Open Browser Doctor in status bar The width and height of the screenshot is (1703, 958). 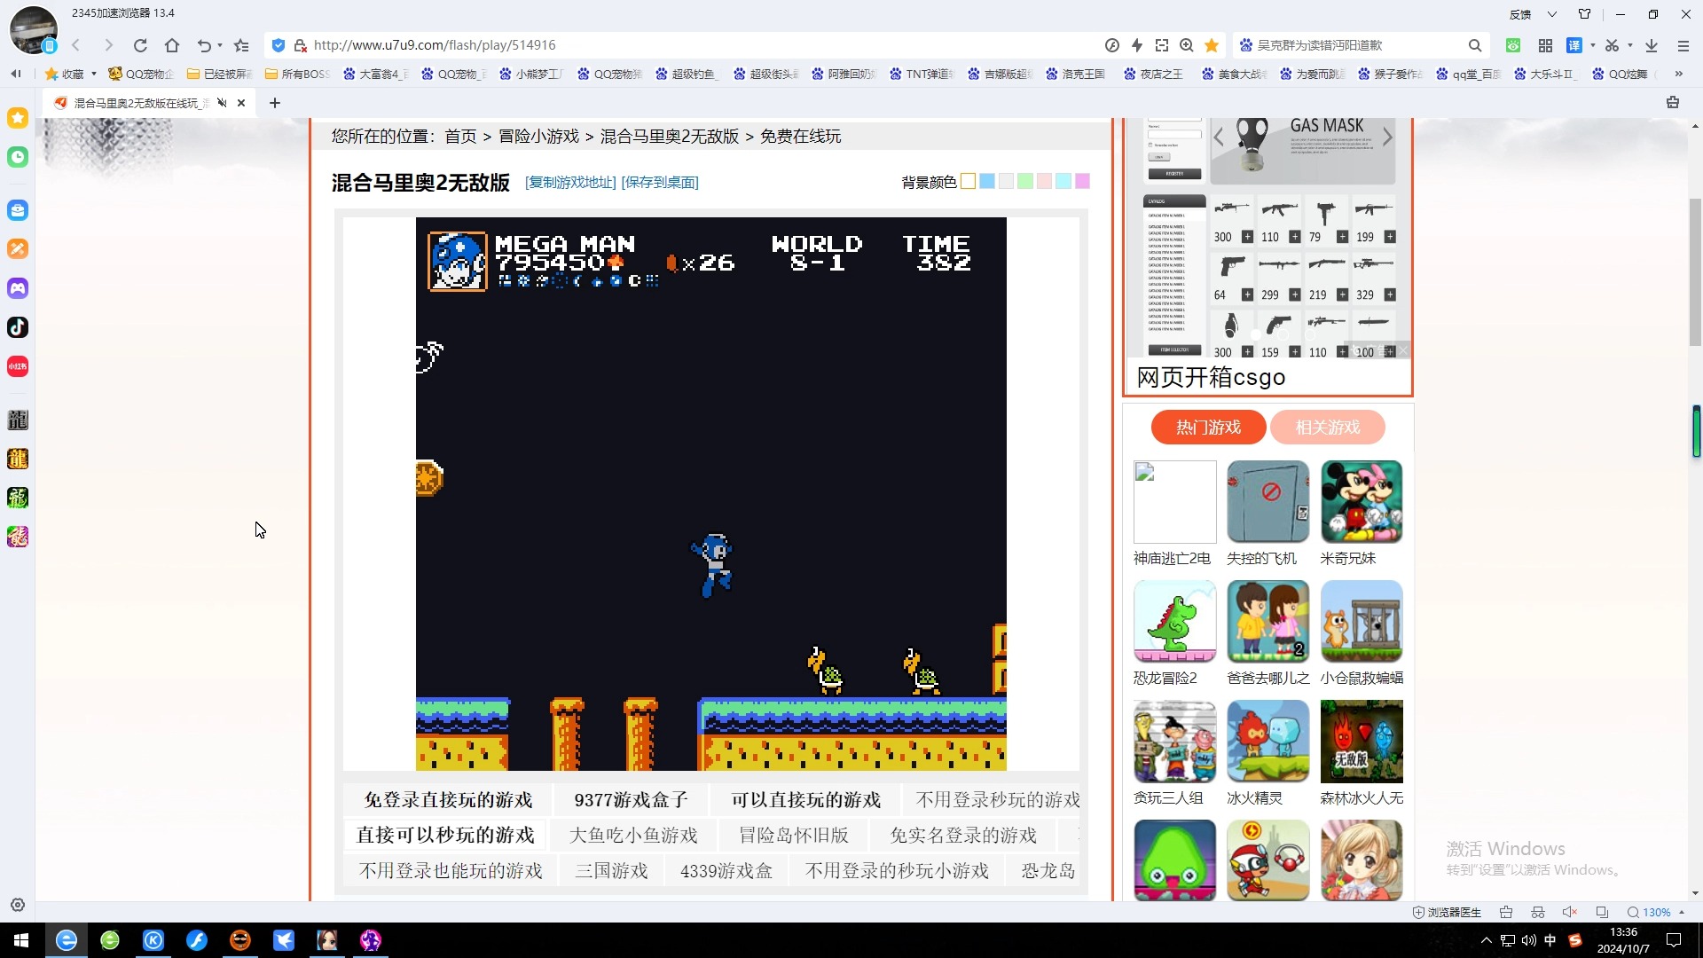(x=1447, y=912)
